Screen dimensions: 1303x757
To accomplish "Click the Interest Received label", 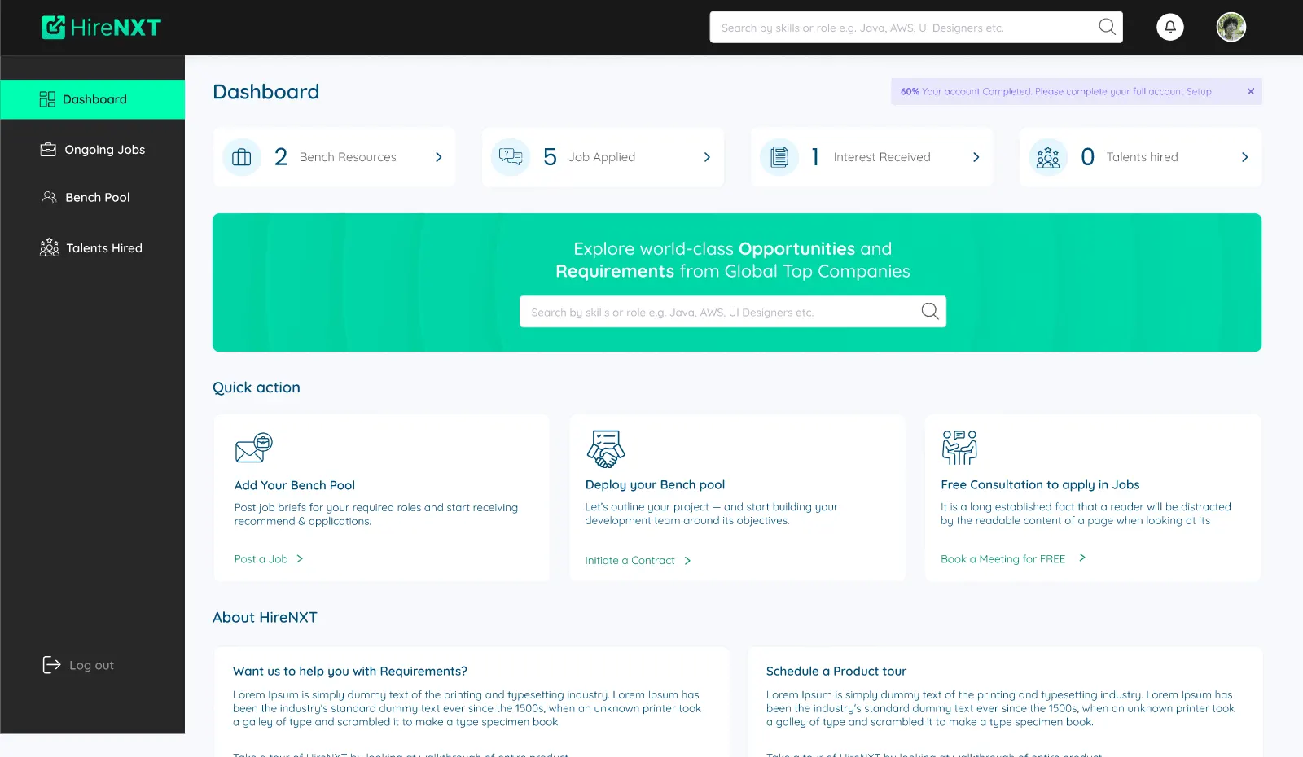I will [x=882, y=157].
